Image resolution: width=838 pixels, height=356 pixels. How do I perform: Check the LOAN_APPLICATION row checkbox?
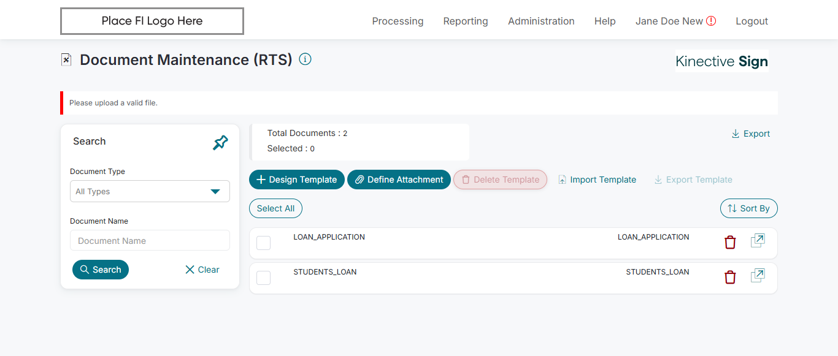tap(263, 243)
